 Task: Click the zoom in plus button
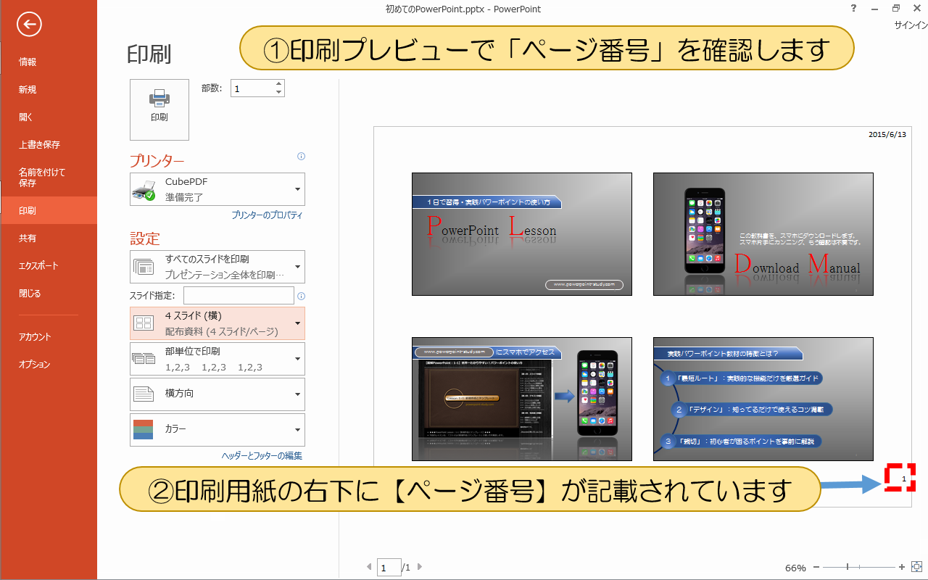902,567
